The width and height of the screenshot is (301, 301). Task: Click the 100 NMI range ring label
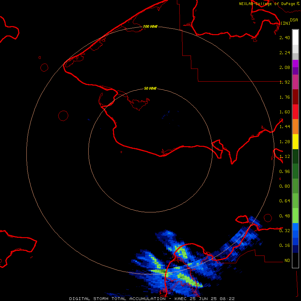[x=150, y=26]
